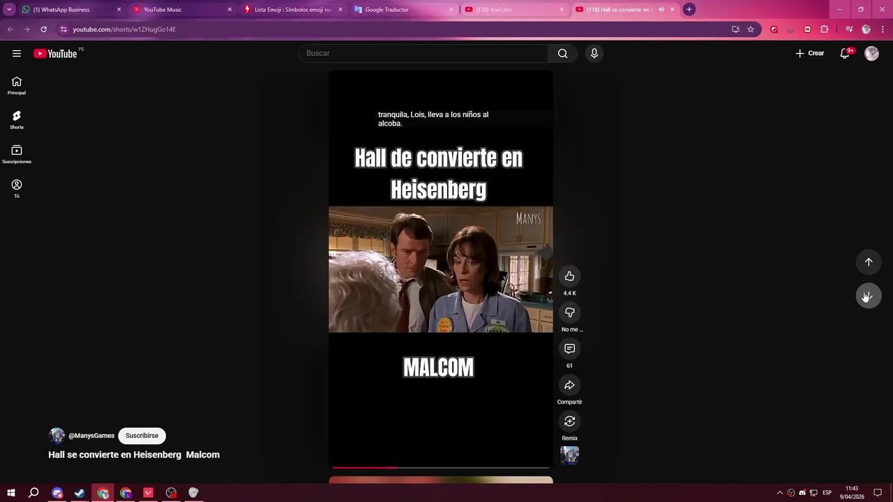The height and width of the screenshot is (502, 893).
Task: Remix this Short
Action: [569, 421]
